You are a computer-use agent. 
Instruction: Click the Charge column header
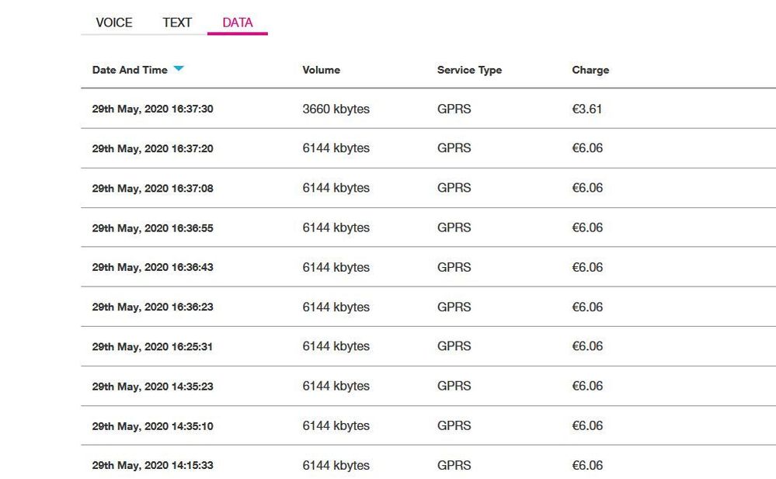click(x=590, y=71)
